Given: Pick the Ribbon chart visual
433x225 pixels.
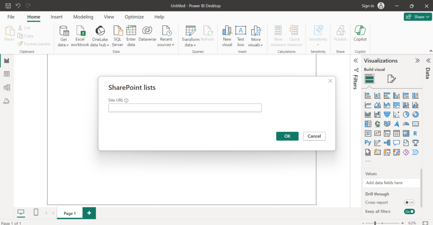Looking at the screenshot, I should tap(368, 114).
